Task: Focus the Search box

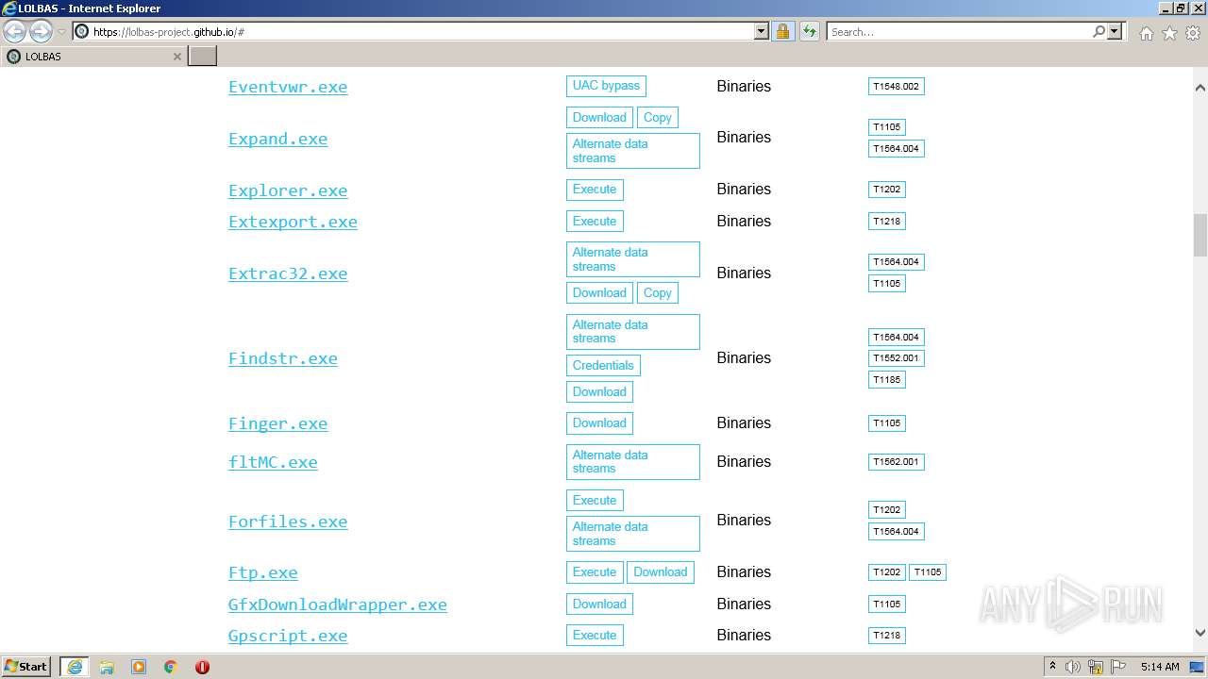Action: coord(960,32)
